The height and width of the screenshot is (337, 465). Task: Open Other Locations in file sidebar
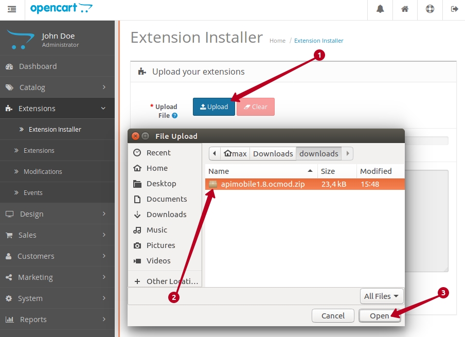(x=172, y=281)
